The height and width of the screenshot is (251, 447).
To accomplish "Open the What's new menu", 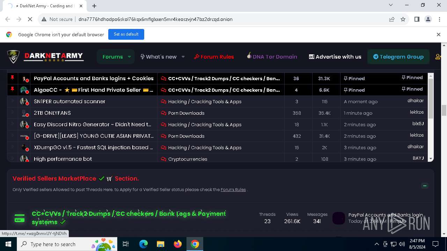I will tap(159, 56).
